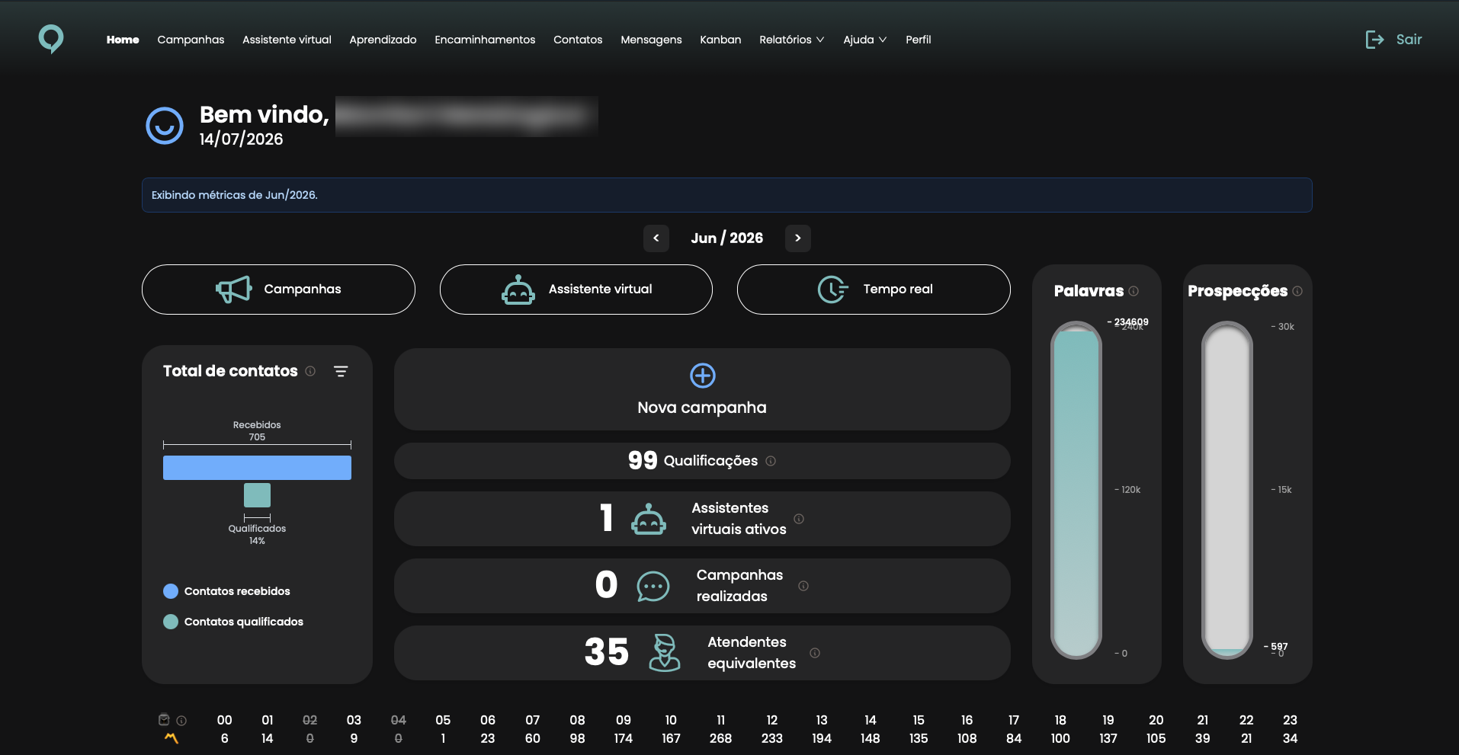Go to next month arrow

(798, 238)
